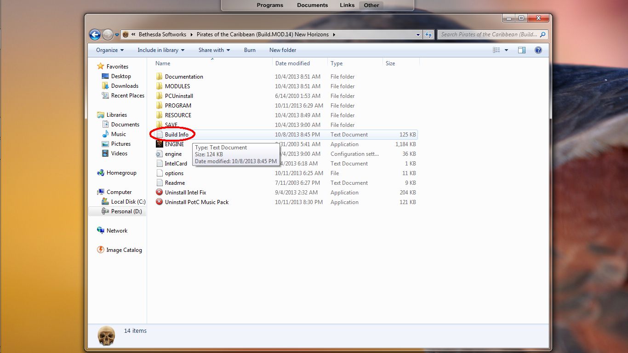This screenshot has height=353, width=628.
Task: Open the view options dropdown arrow
Action: (x=506, y=50)
